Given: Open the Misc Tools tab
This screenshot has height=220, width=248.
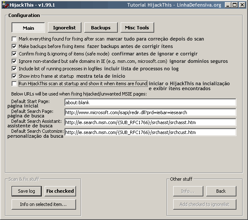Looking at the screenshot, I should point(137,28).
